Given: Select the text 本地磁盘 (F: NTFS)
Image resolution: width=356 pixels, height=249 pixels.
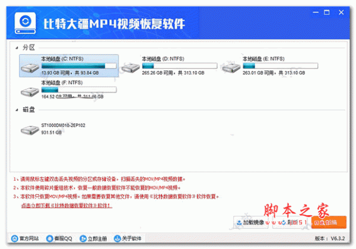Looking at the screenshot, I should pyautogui.click(x=62, y=82).
